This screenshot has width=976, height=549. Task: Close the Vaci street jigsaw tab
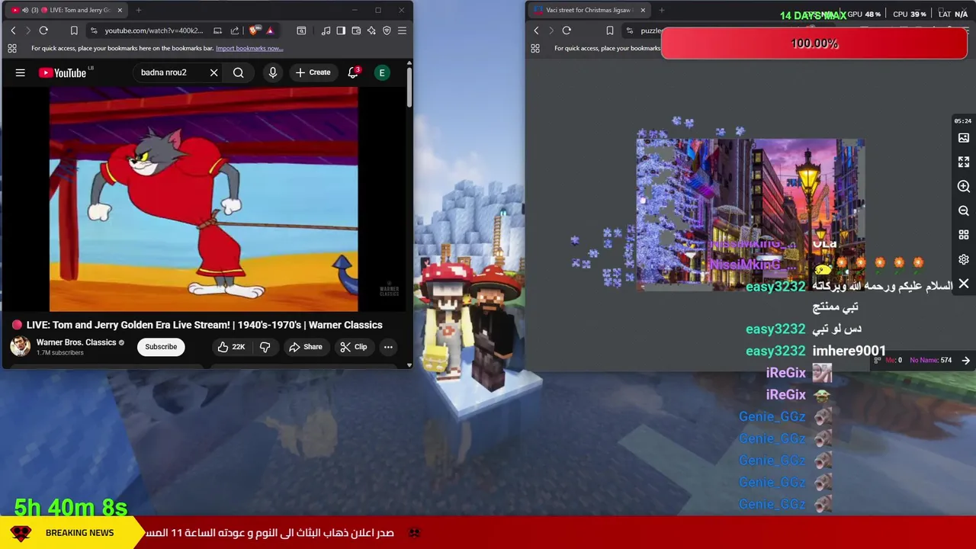point(643,10)
